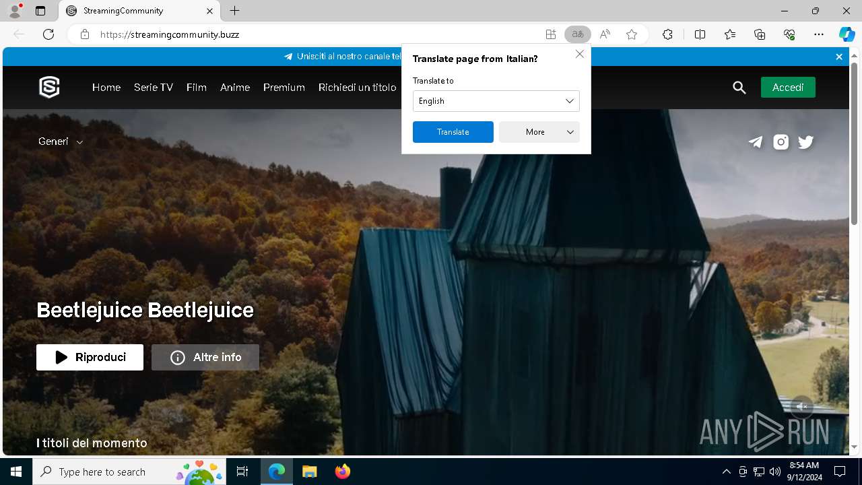Click the green Accedi button
The height and width of the screenshot is (485, 862).
788,88
